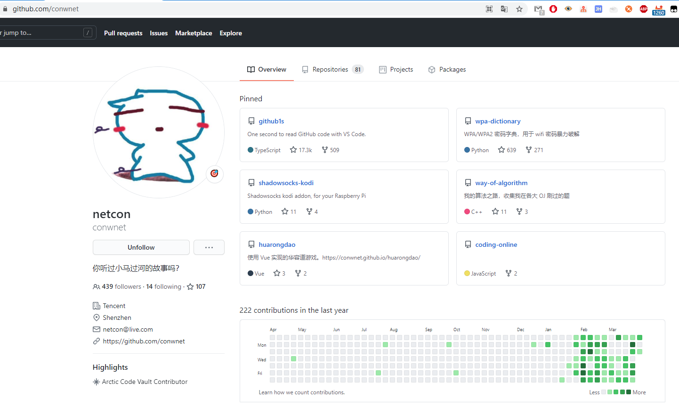Focus the search or jump to field
The image size is (679, 407).
pyautogui.click(x=48, y=33)
